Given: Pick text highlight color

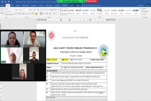Looking at the screenshot, I should 33,14.
